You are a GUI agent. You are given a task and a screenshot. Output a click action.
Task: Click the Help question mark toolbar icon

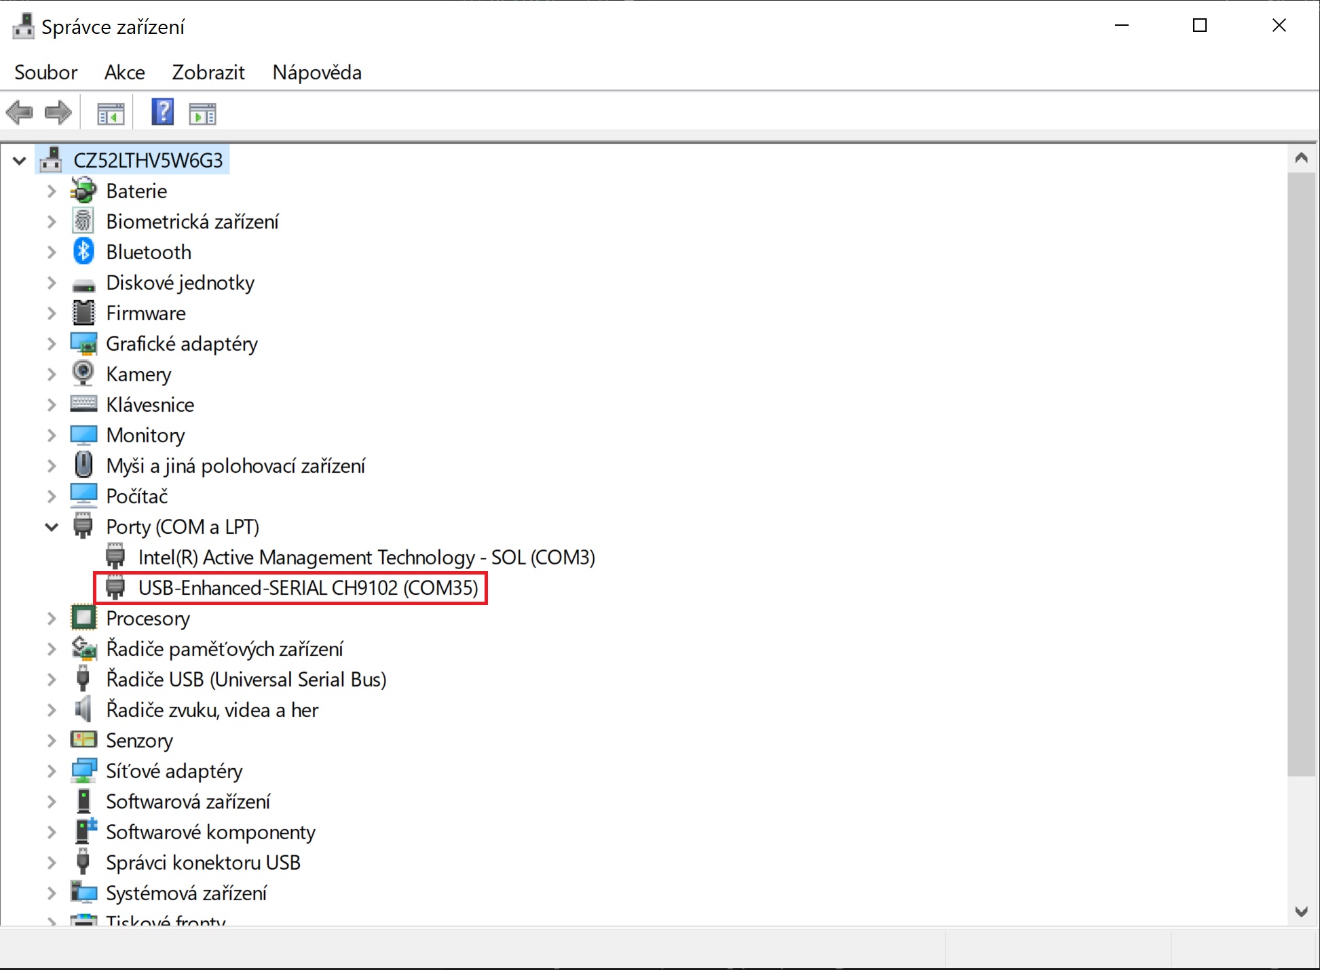click(x=163, y=113)
